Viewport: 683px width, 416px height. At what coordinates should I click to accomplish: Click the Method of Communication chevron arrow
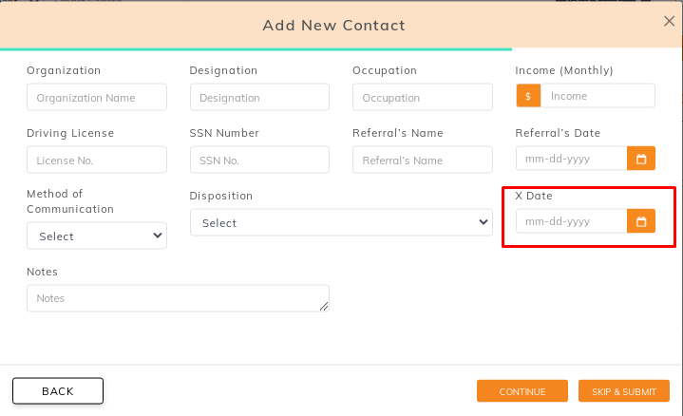coord(158,236)
